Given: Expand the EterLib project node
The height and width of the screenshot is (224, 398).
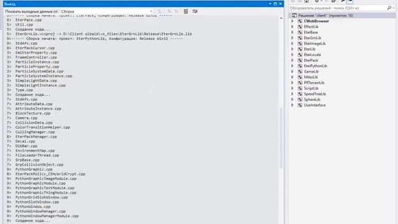Looking at the screenshot, I should tap(292, 49).
